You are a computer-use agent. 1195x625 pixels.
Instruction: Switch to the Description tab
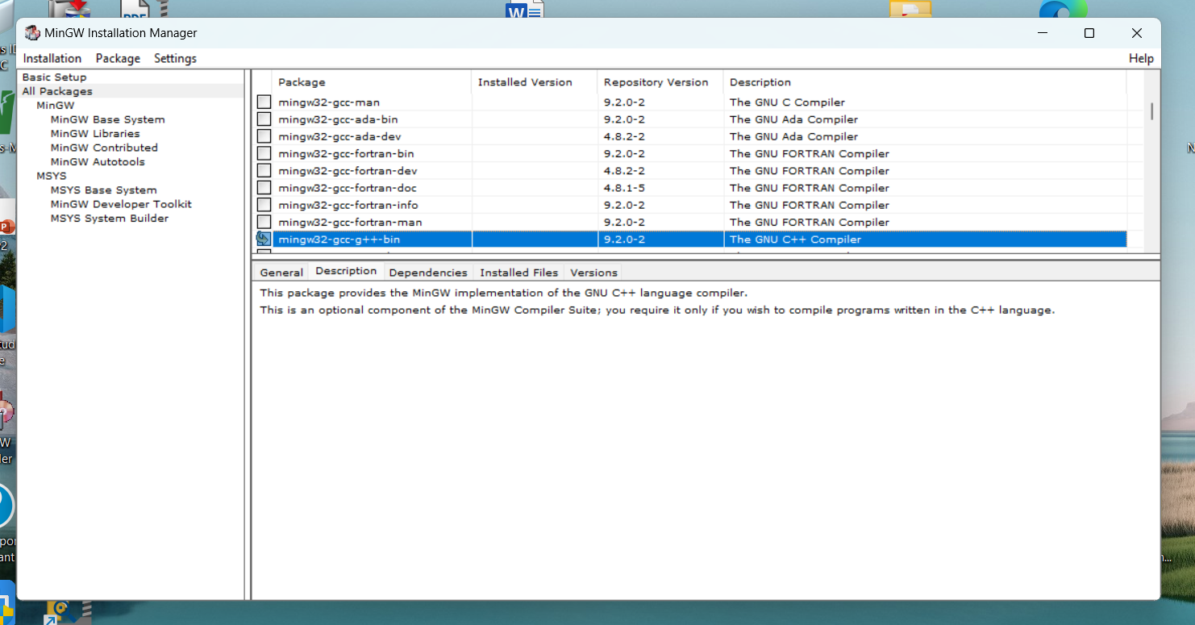(346, 271)
